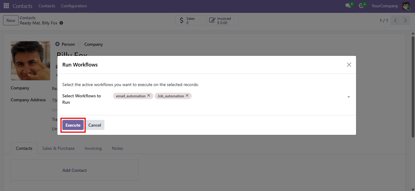
Task: Remove the Job_automation tag
Action: (187, 95)
